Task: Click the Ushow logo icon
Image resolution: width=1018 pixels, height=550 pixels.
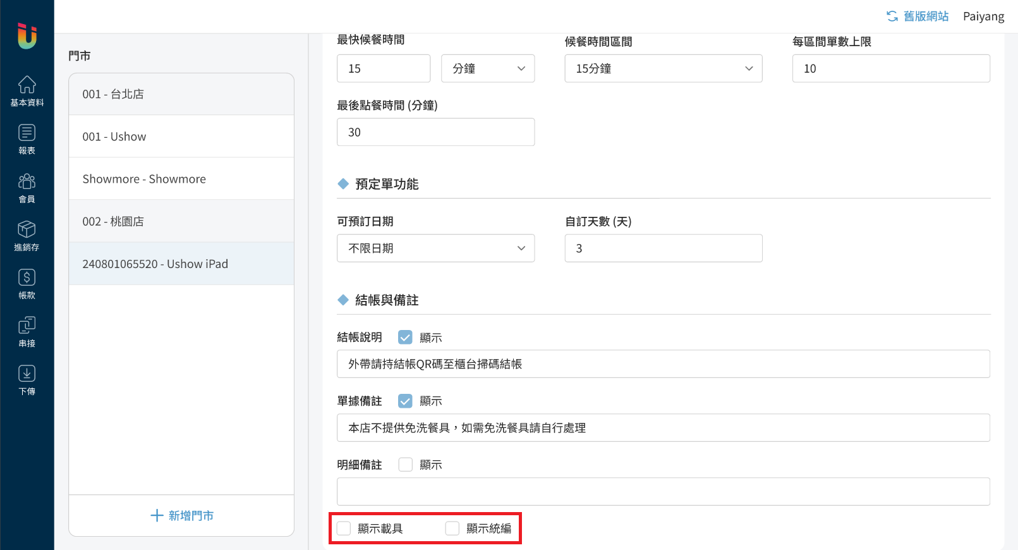Action: pos(27,35)
